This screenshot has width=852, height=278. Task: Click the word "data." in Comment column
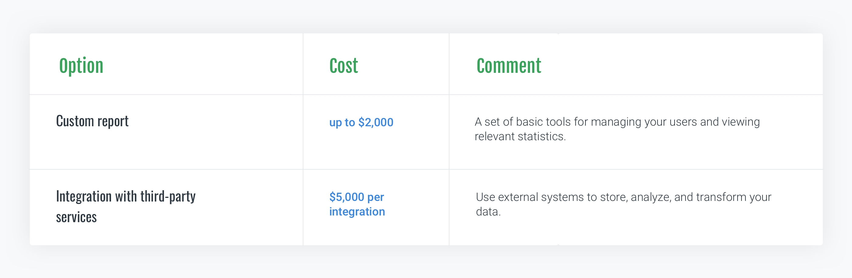(488, 212)
